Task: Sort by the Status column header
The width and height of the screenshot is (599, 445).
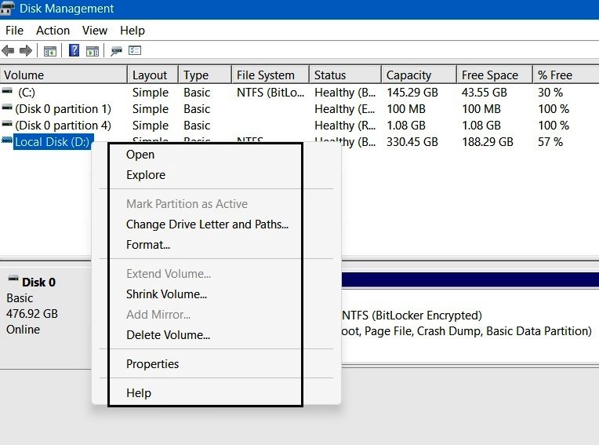Action: pyautogui.click(x=345, y=75)
